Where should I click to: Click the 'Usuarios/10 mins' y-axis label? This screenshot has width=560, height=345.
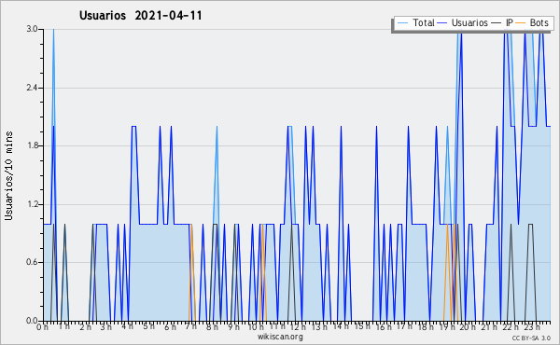(x=8, y=176)
